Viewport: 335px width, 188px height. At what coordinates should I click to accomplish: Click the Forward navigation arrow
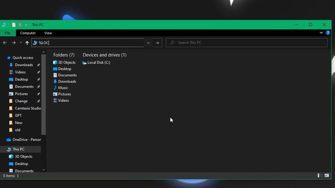click(x=14, y=43)
